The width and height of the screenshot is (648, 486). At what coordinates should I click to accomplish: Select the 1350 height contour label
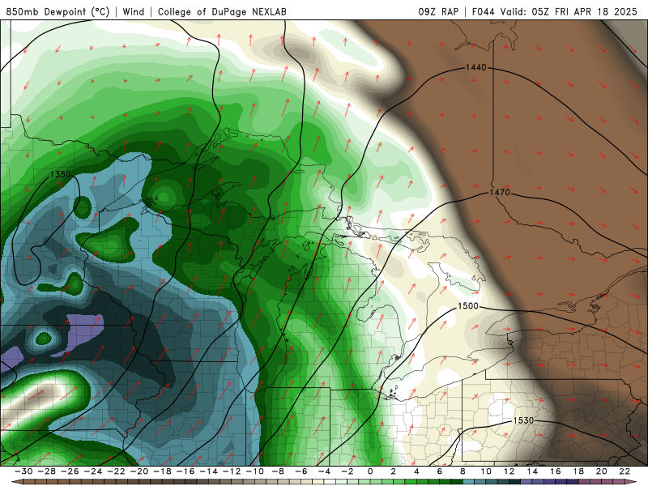point(60,174)
